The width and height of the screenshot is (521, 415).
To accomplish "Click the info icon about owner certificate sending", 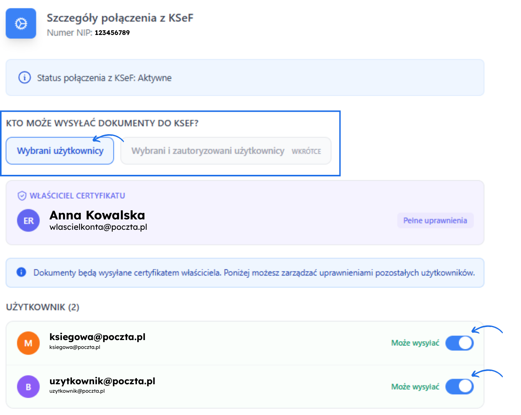I will (x=21, y=272).
